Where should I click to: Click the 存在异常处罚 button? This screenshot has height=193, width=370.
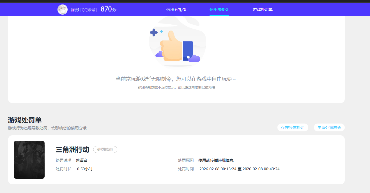[x=293, y=127]
